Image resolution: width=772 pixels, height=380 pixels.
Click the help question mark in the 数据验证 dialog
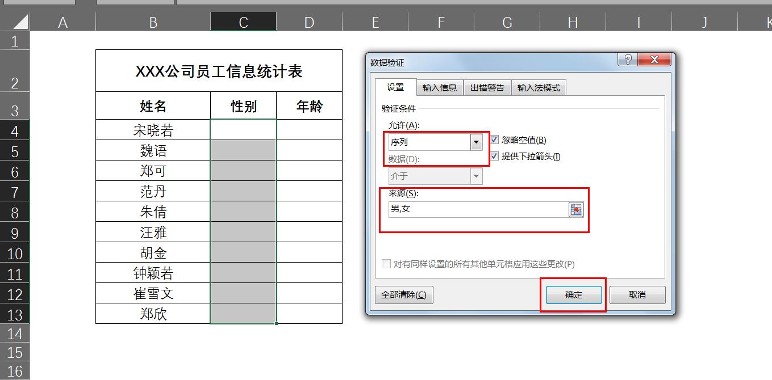click(628, 60)
